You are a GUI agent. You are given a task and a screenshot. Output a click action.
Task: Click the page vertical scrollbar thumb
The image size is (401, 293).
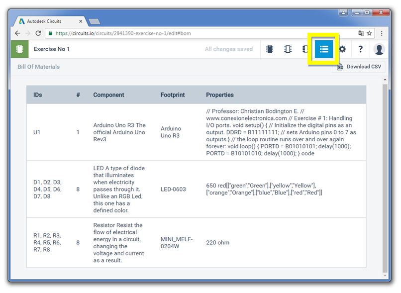(x=385, y=178)
